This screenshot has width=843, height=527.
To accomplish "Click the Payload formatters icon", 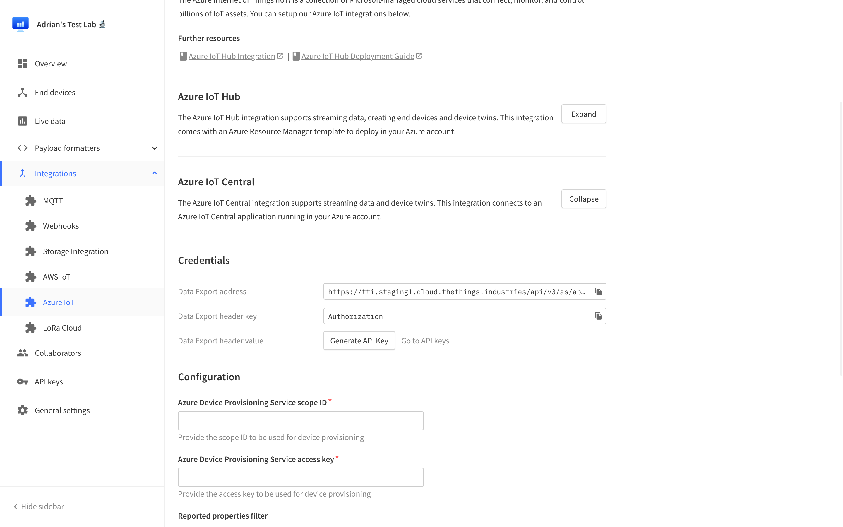I will tap(23, 148).
